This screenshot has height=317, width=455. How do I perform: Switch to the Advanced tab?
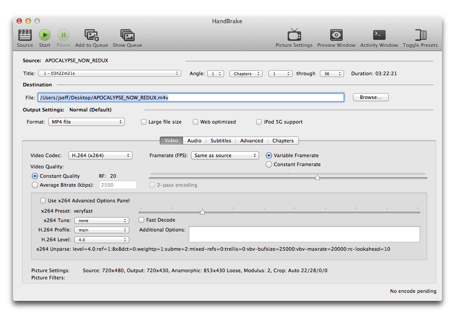(251, 141)
